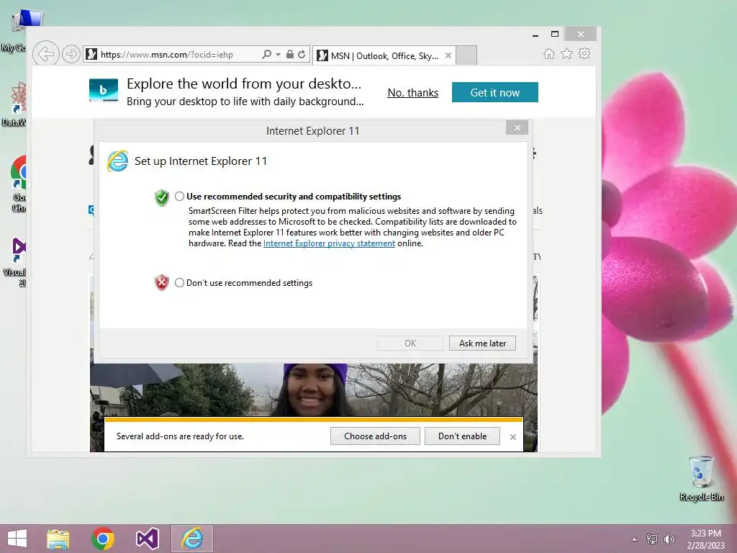The height and width of the screenshot is (553, 737).
Task: Click the Several add-ons are ready text
Action: tap(180, 436)
